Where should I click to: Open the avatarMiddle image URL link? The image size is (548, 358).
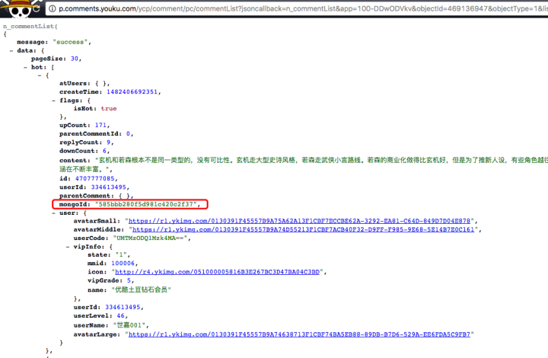point(304,229)
